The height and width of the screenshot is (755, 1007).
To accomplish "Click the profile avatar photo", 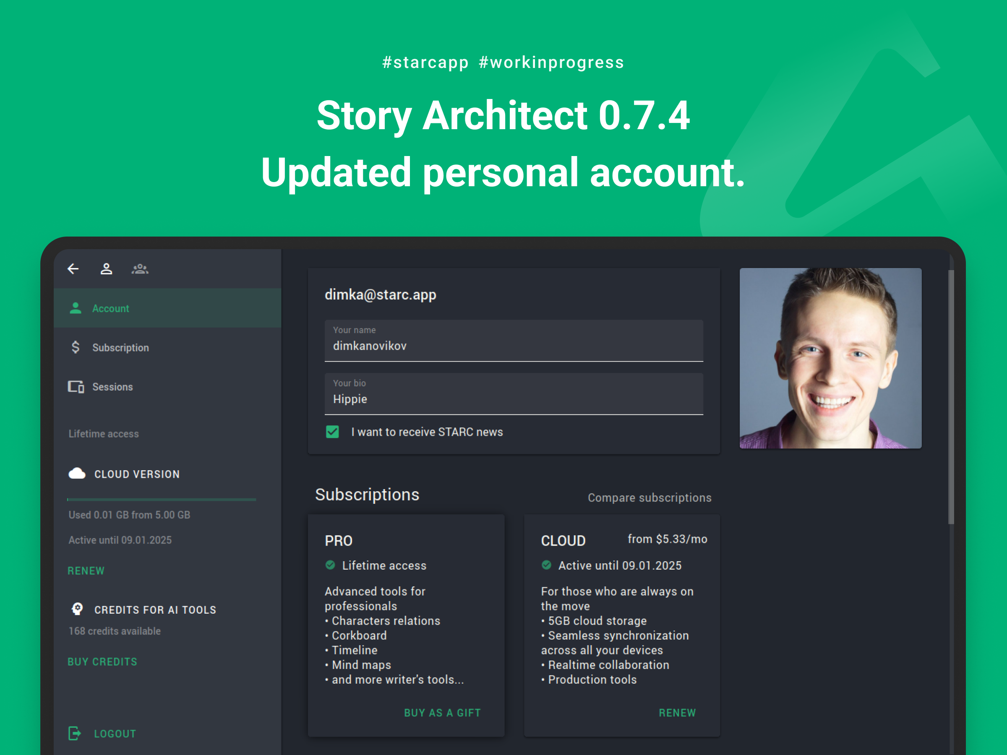I will pos(830,358).
